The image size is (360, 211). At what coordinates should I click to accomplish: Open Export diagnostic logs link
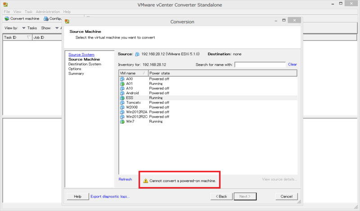pyautogui.click(x=110, y=196)
